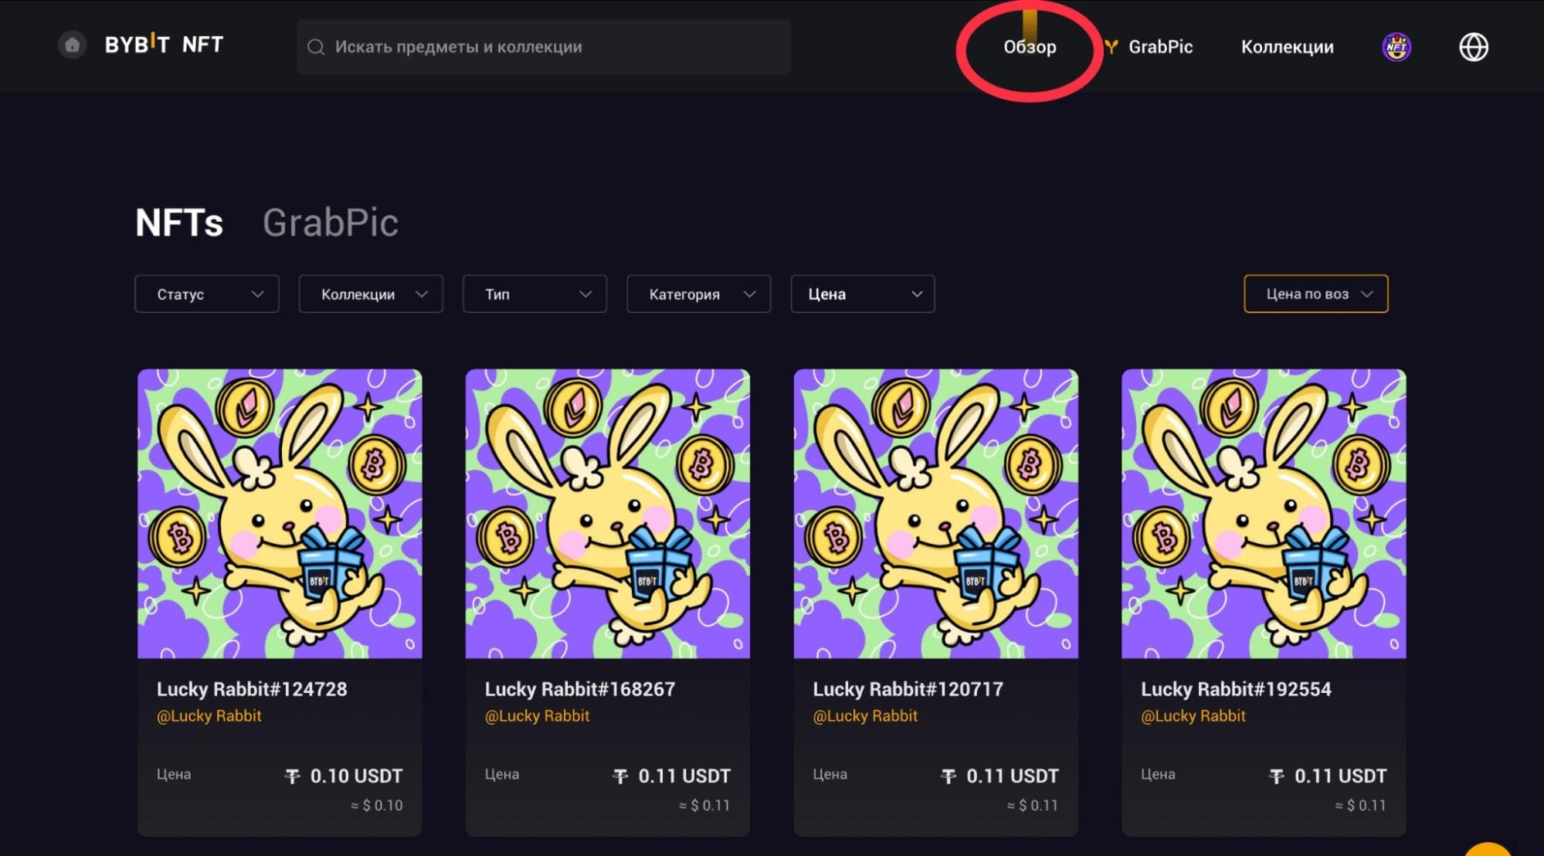Click the Tether icon on #192554 price
Viewport: 1544px width, 856px height.
coord(1277,776)
